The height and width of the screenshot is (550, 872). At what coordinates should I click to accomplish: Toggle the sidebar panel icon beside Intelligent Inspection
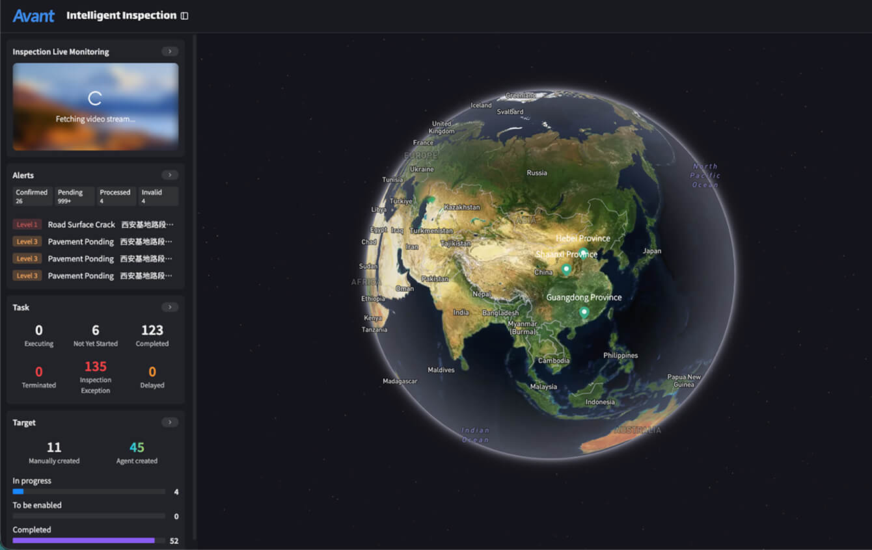[185, 16]
